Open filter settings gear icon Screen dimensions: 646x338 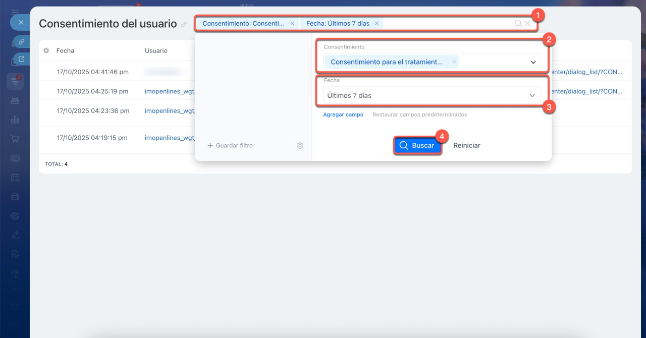tap(300, 145)
